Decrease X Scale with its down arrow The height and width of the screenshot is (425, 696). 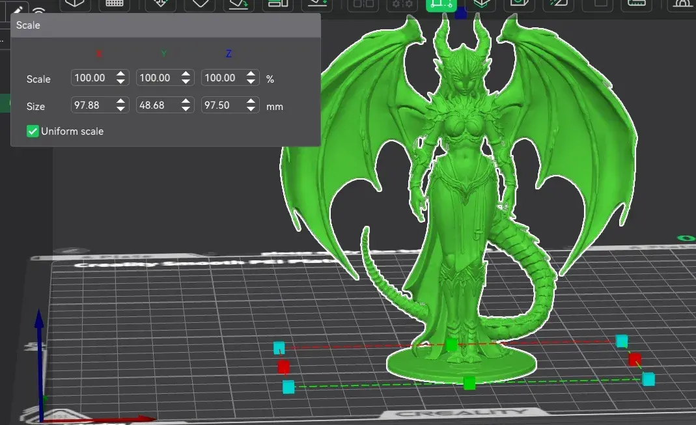(x=120, y=81)
